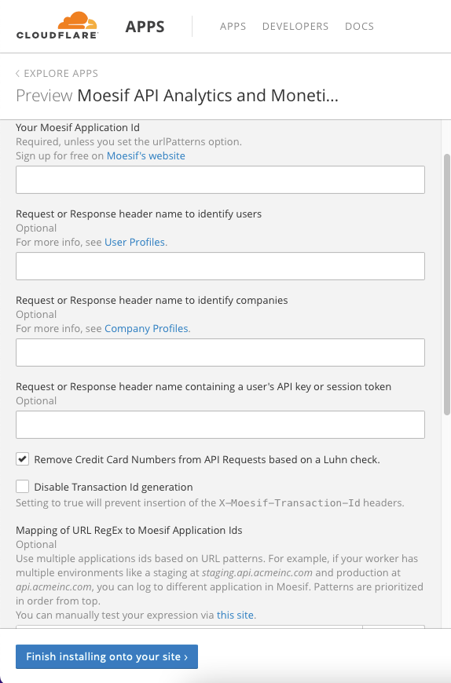Click the 'Your Moesif Application Id' label
The width and height of the screenshot is (451, 683).
click(78, 128)
